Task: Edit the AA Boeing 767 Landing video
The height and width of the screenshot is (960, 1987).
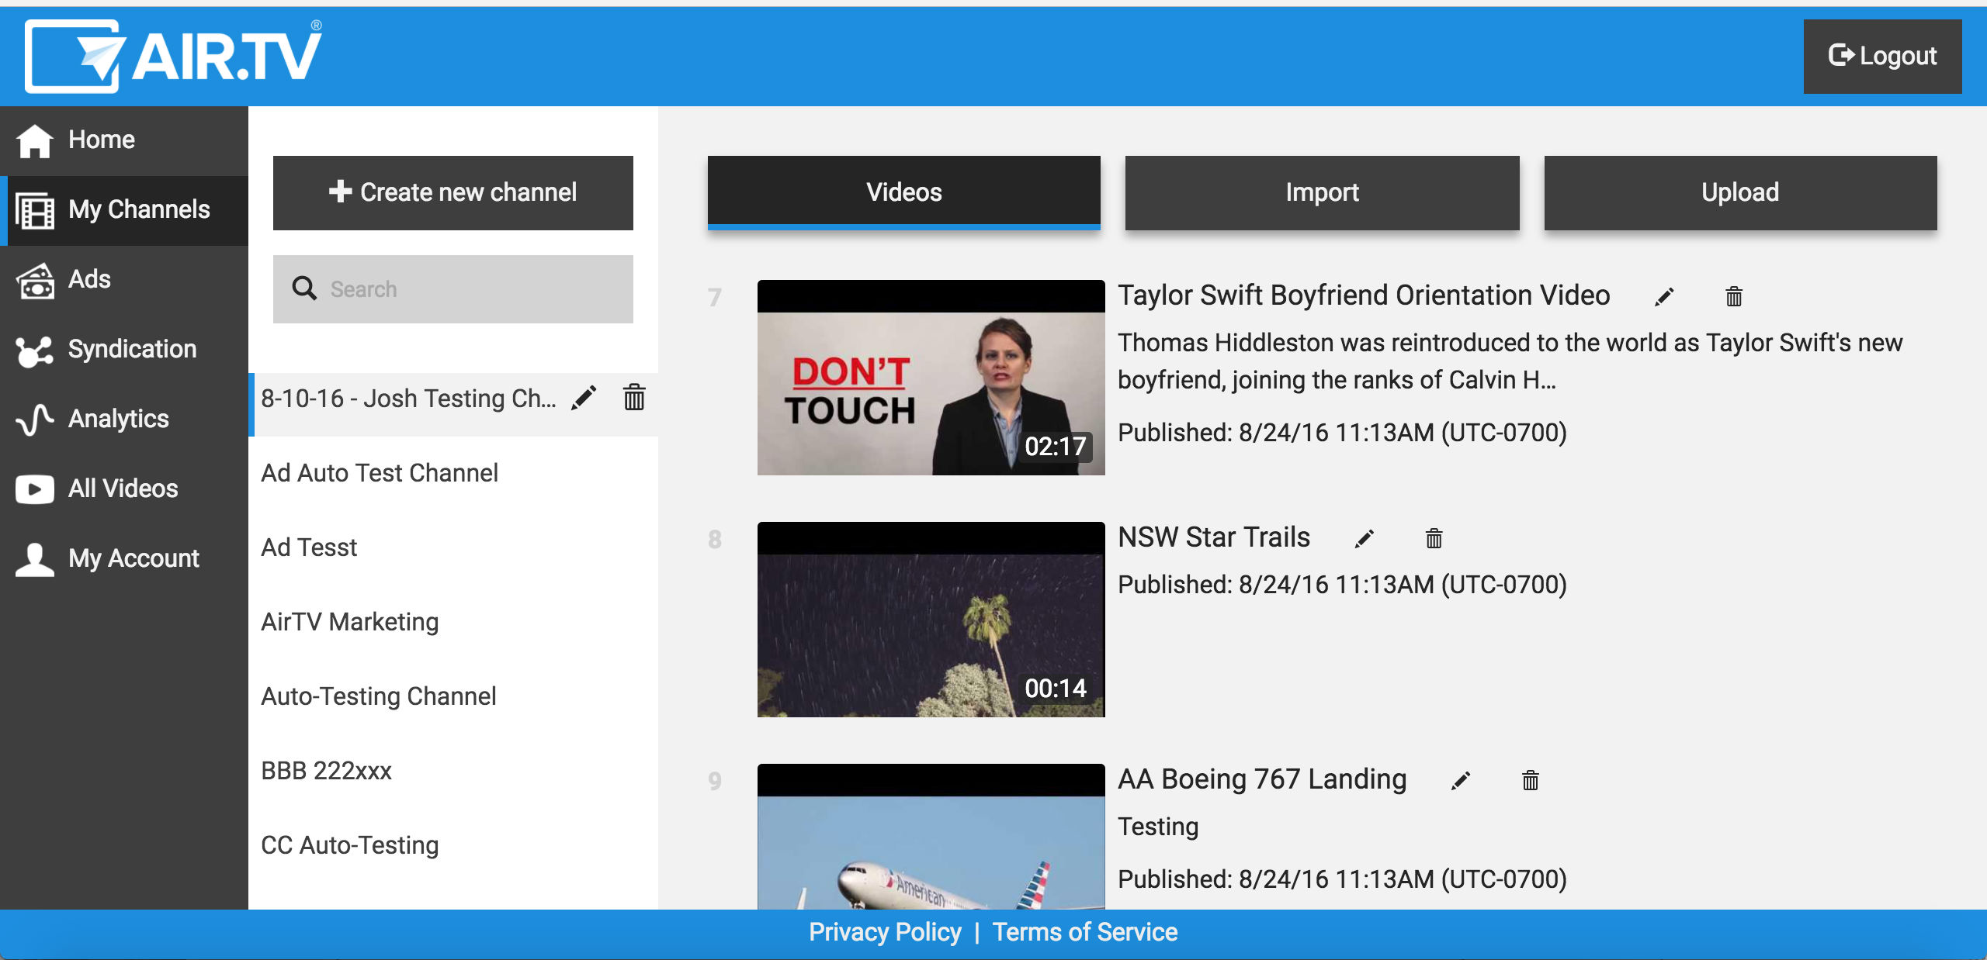Action: tap(1461, 781)
